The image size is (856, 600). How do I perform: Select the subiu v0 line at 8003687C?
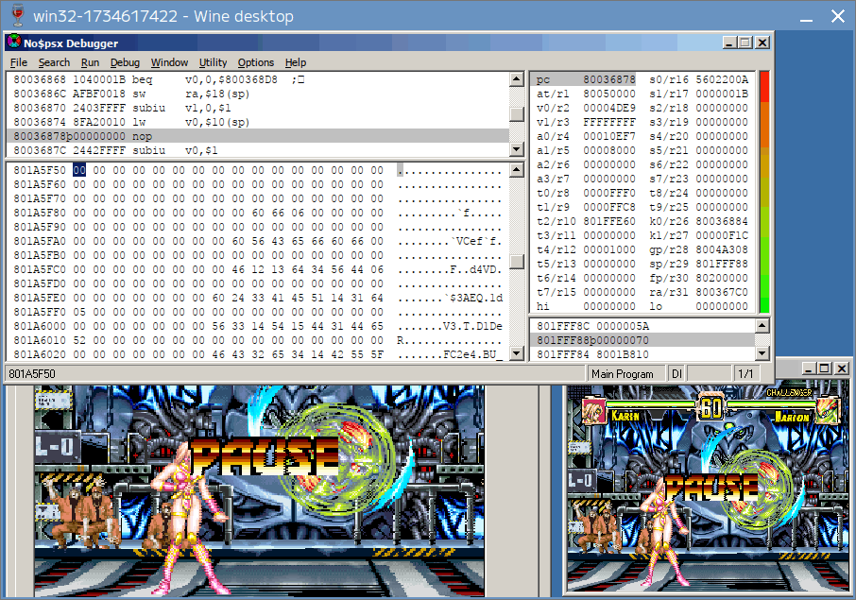pos(258,150)
